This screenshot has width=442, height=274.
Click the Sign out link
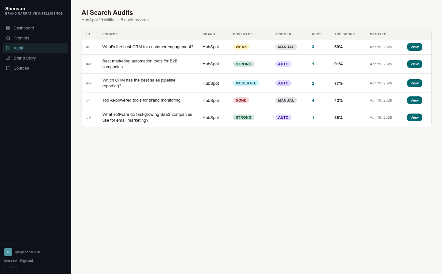(x=26, y=261)
